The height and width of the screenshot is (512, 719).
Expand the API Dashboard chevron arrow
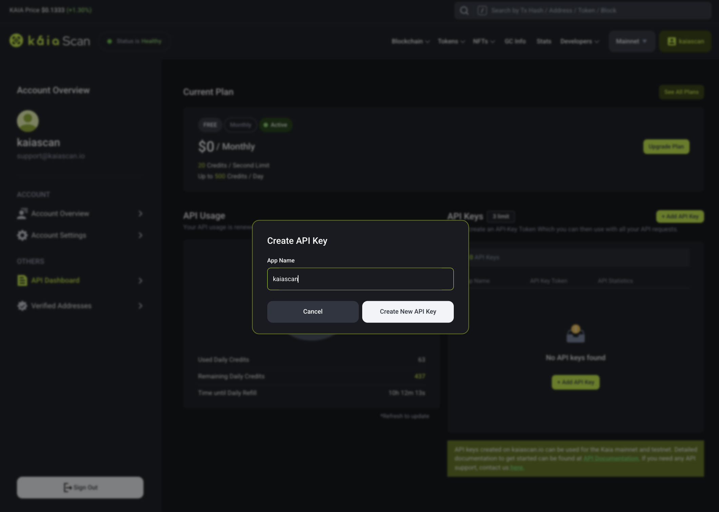tap(140, 281)
